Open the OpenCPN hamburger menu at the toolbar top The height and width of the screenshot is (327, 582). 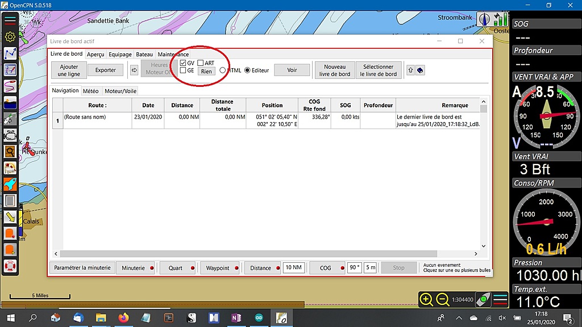[10, 20]
